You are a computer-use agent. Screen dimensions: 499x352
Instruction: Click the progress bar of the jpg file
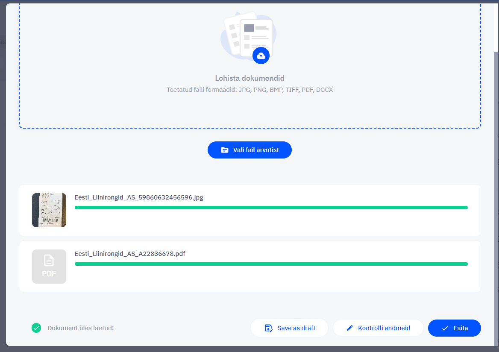(271, 208)
